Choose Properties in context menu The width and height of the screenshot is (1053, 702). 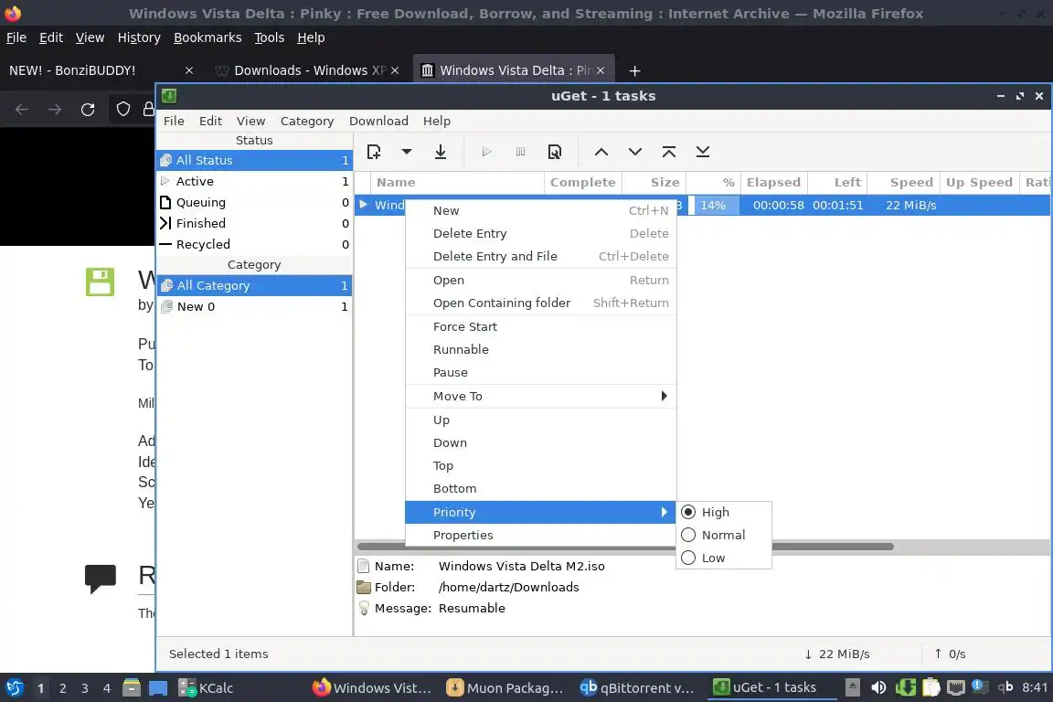coord(540,535)
